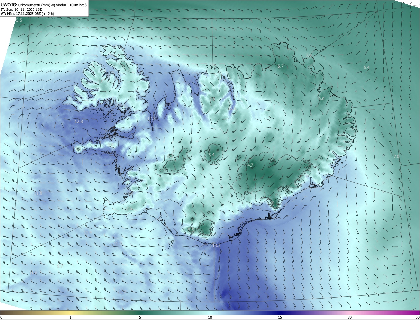Click the 4.7 value on the large glacier

(x=250, y=165)
